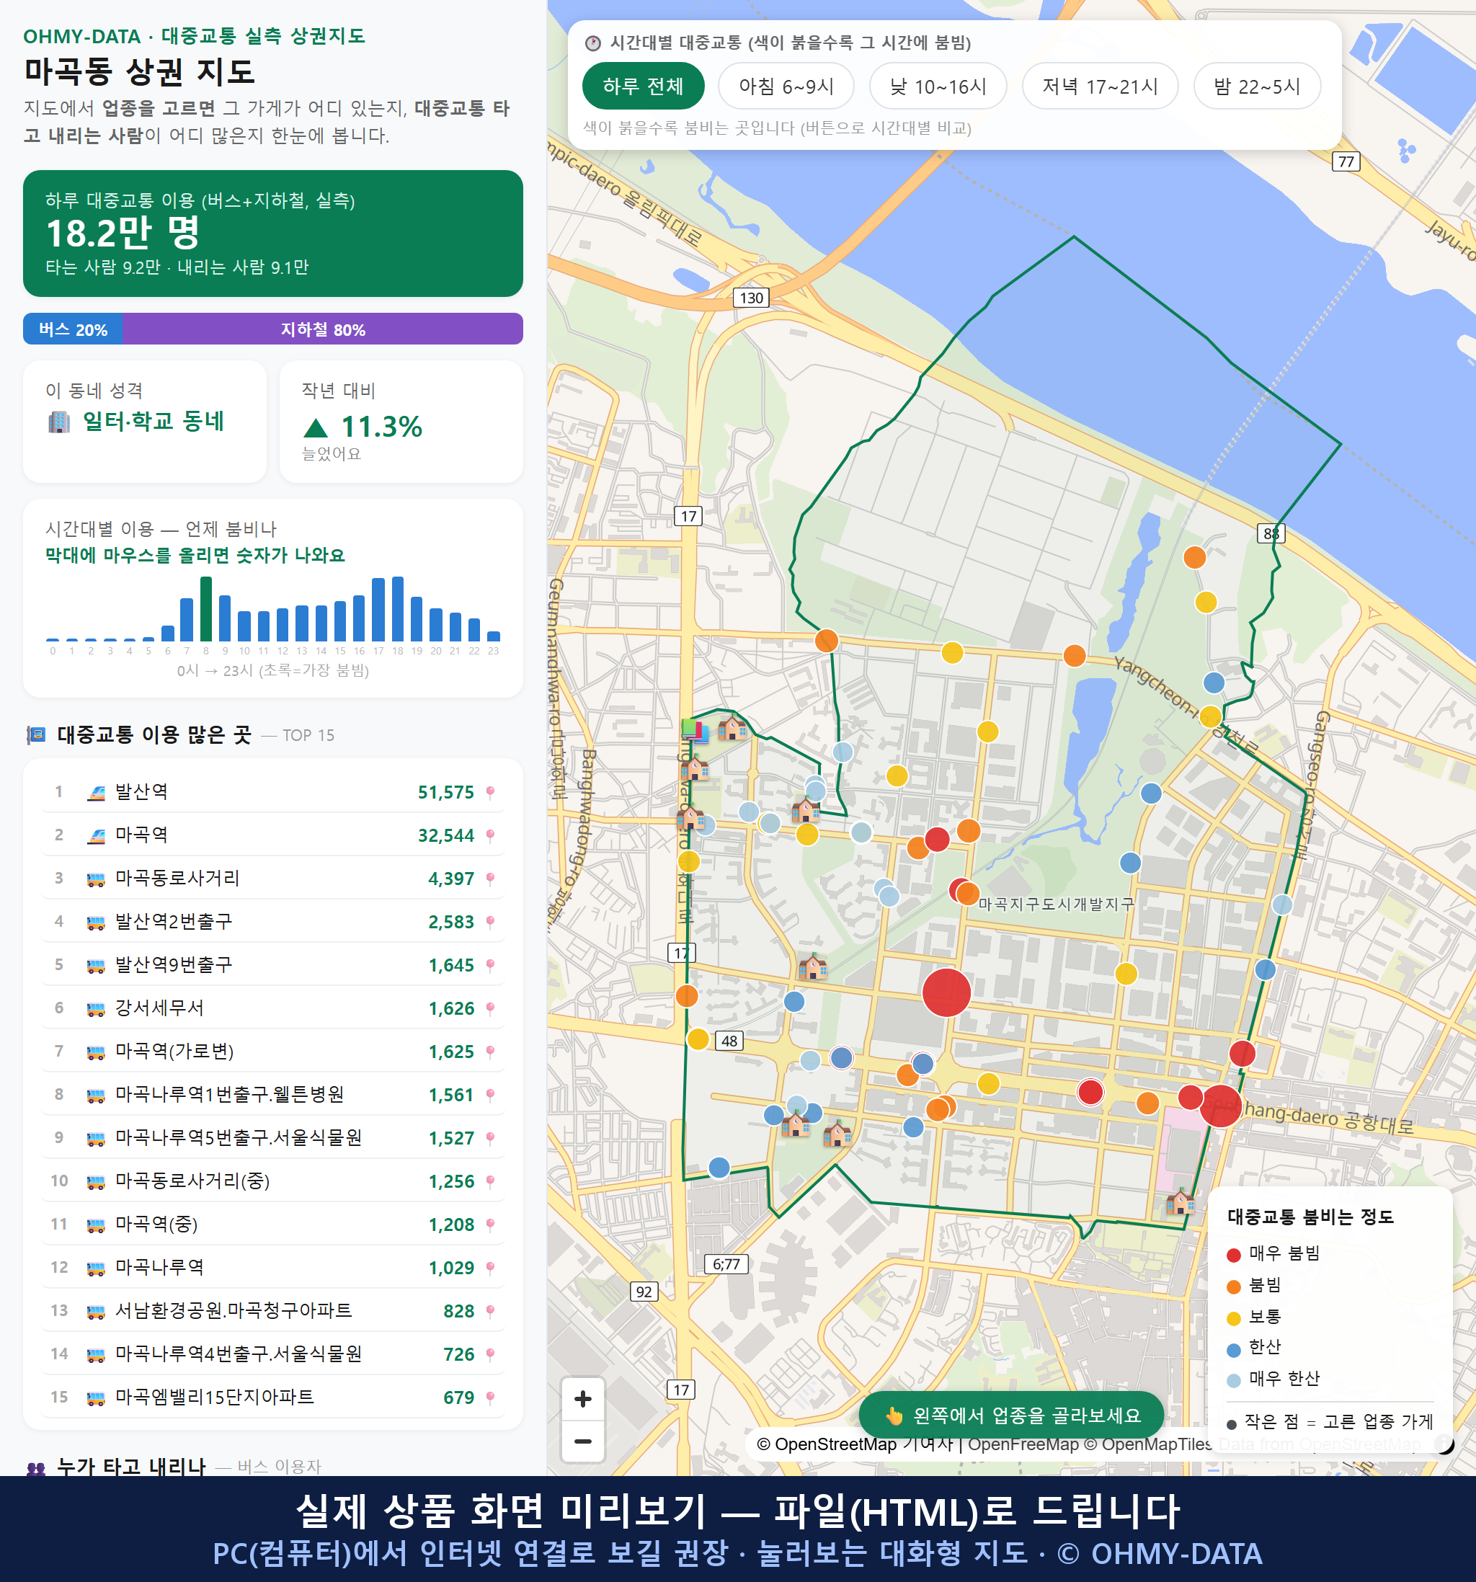Switch to 밤 22~5시 time filter
This screenshot has width=1476, height=1582.
point(1257,86)
